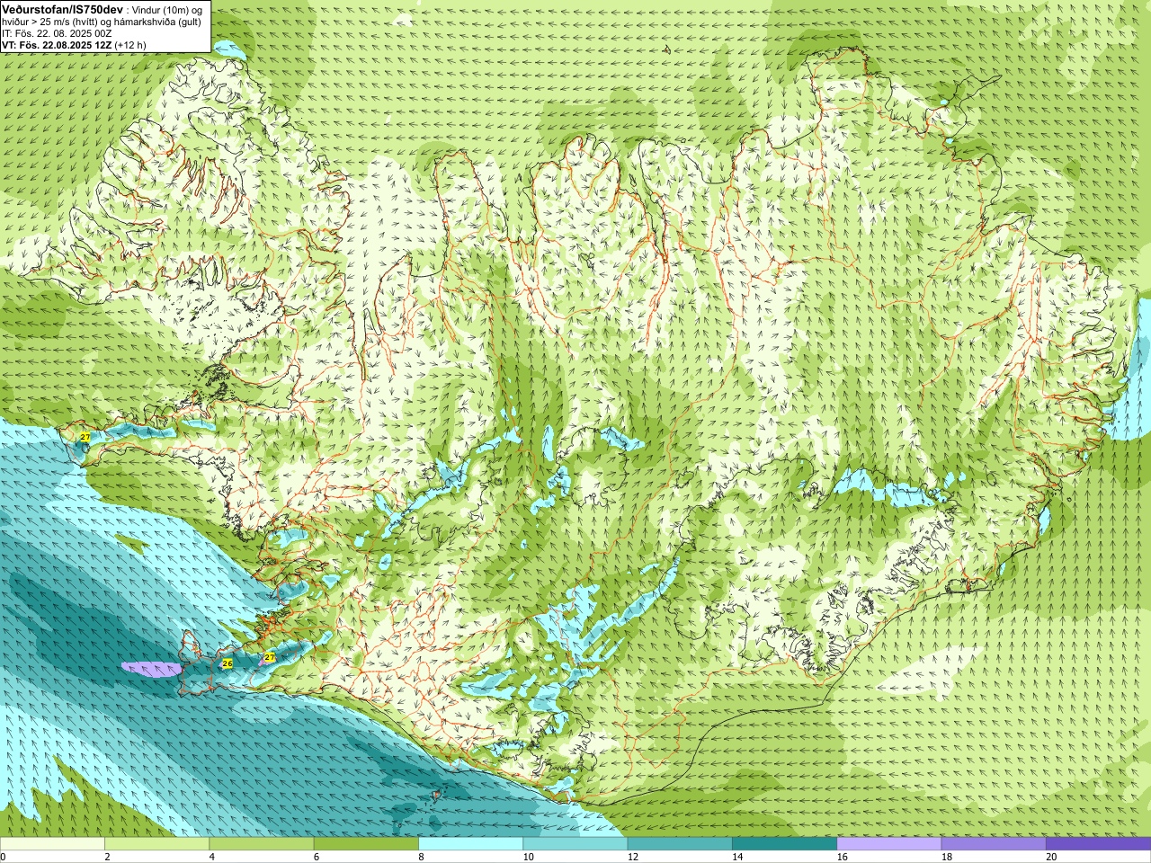
Task: Click the yellow 27 marker beside the 26
Action: [269, 658]
